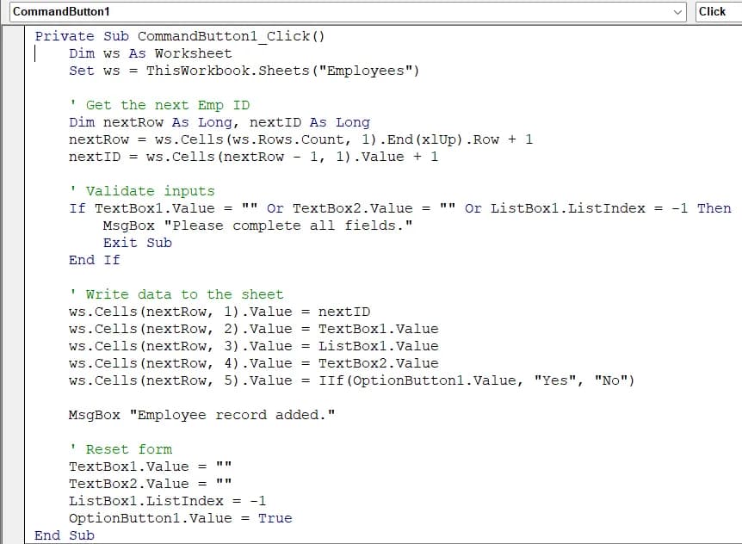Click the line writing ListBox1.Value to column 3
Screen dimensions: 742x544
(253, 346)
